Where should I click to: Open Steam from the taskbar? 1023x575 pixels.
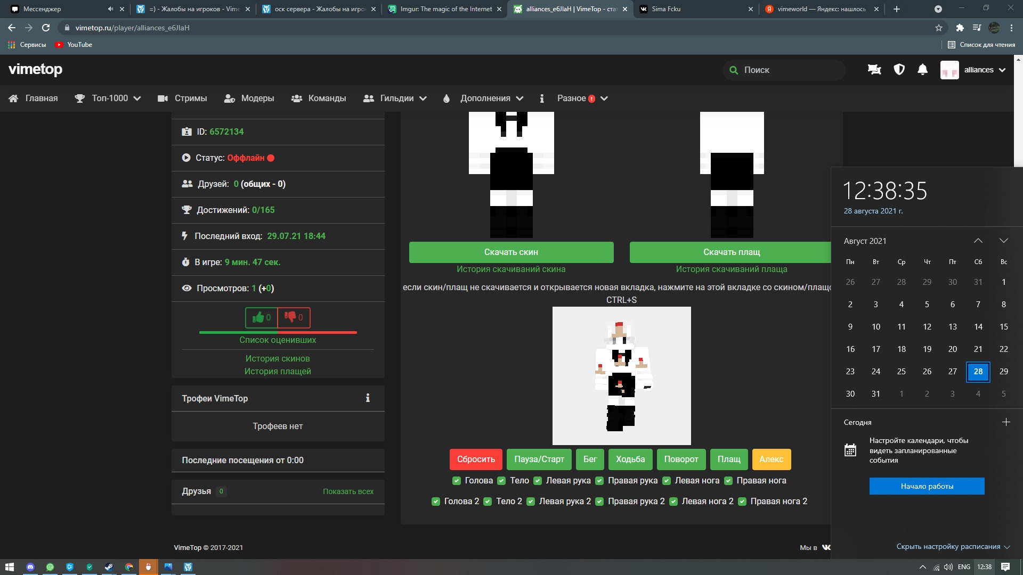click(x=109, y=567)
